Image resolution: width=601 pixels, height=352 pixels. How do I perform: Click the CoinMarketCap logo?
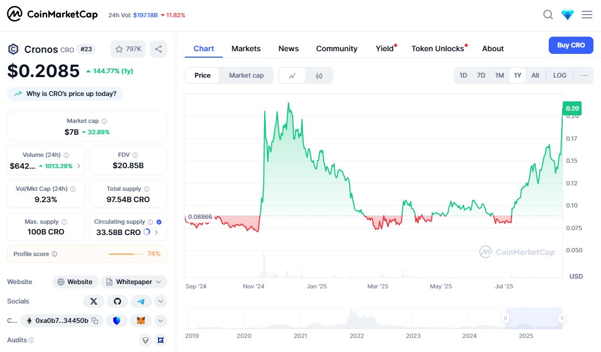pos(52,14)
